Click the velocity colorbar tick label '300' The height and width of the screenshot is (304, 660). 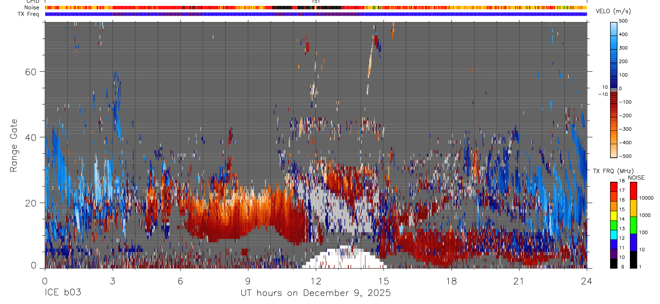623,48
